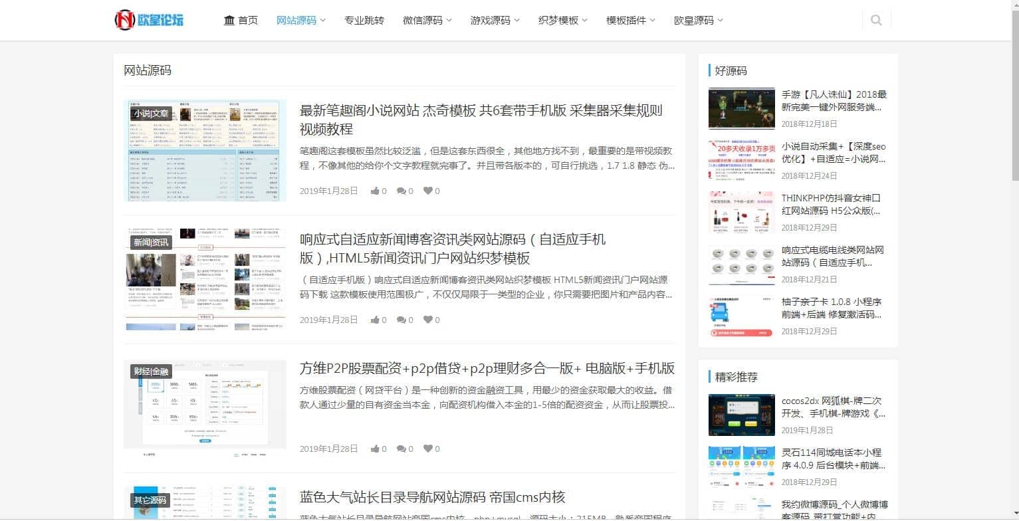Click the 首页 home menu item

(x=241, y=21)
